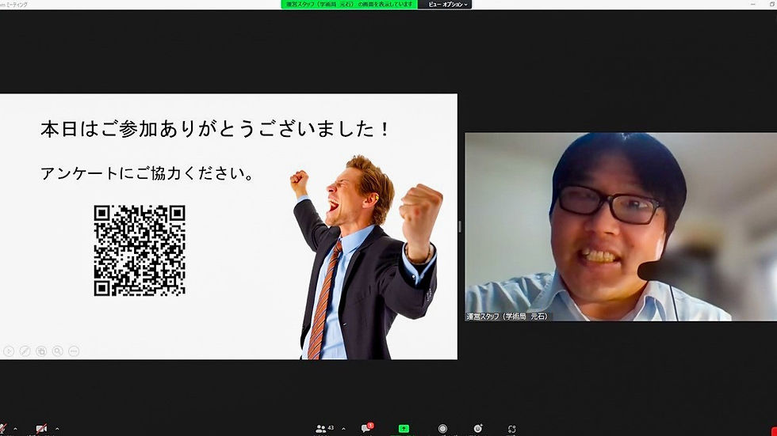
Task: Click the green screen-sharing notification banner
Action: (x=350, y=5)
